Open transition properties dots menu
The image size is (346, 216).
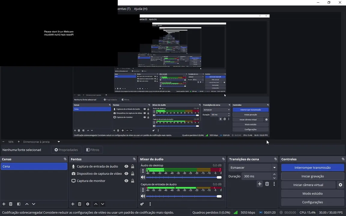[x=274, y=184]
